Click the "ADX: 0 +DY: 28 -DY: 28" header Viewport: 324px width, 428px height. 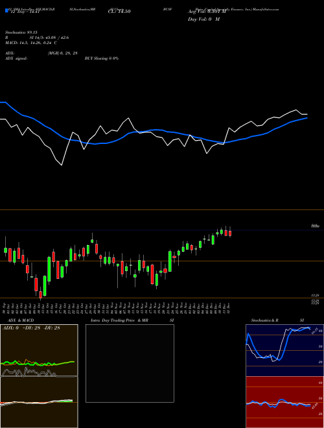[x=31, y=327]
